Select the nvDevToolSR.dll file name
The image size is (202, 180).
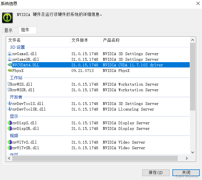coord(29,109)
